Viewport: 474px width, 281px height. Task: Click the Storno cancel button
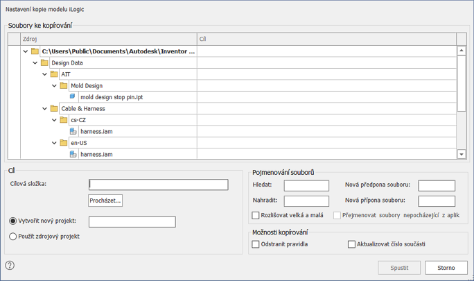click(446, 267)
